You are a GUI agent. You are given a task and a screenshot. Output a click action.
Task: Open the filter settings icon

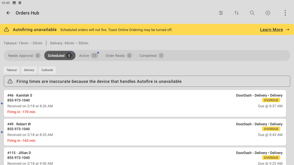tap(221, 13)
